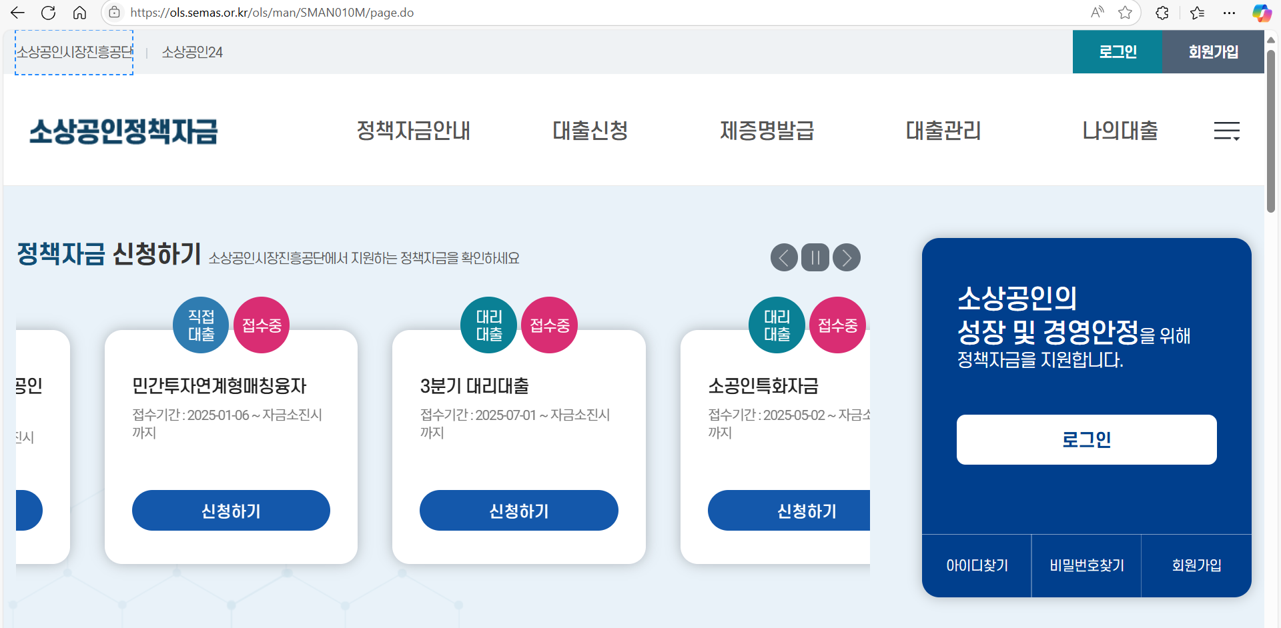This screenshot has height=628, width=1281.
Task: Click the 비밀번호찾기 link
Action: (1086, 565)
